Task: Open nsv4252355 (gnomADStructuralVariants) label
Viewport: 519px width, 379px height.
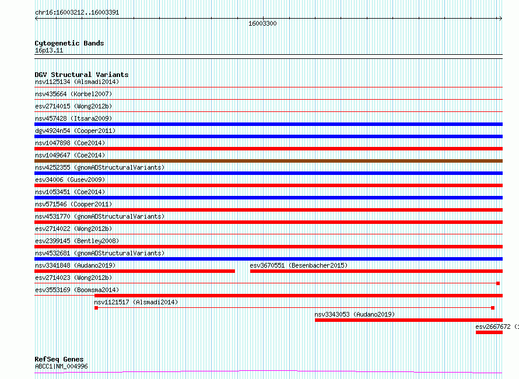Action: 100,167
